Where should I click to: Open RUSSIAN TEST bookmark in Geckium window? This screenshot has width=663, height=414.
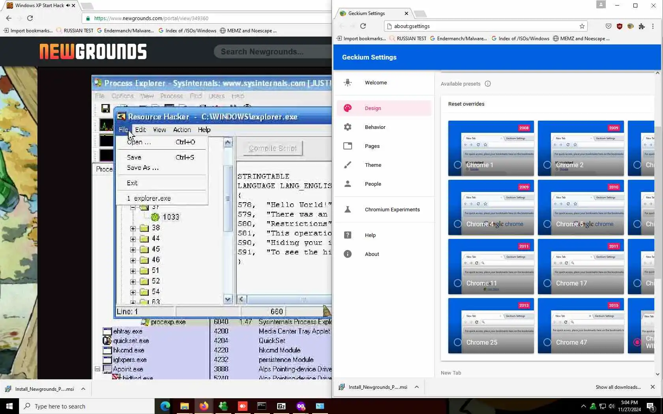coord(408,39)
